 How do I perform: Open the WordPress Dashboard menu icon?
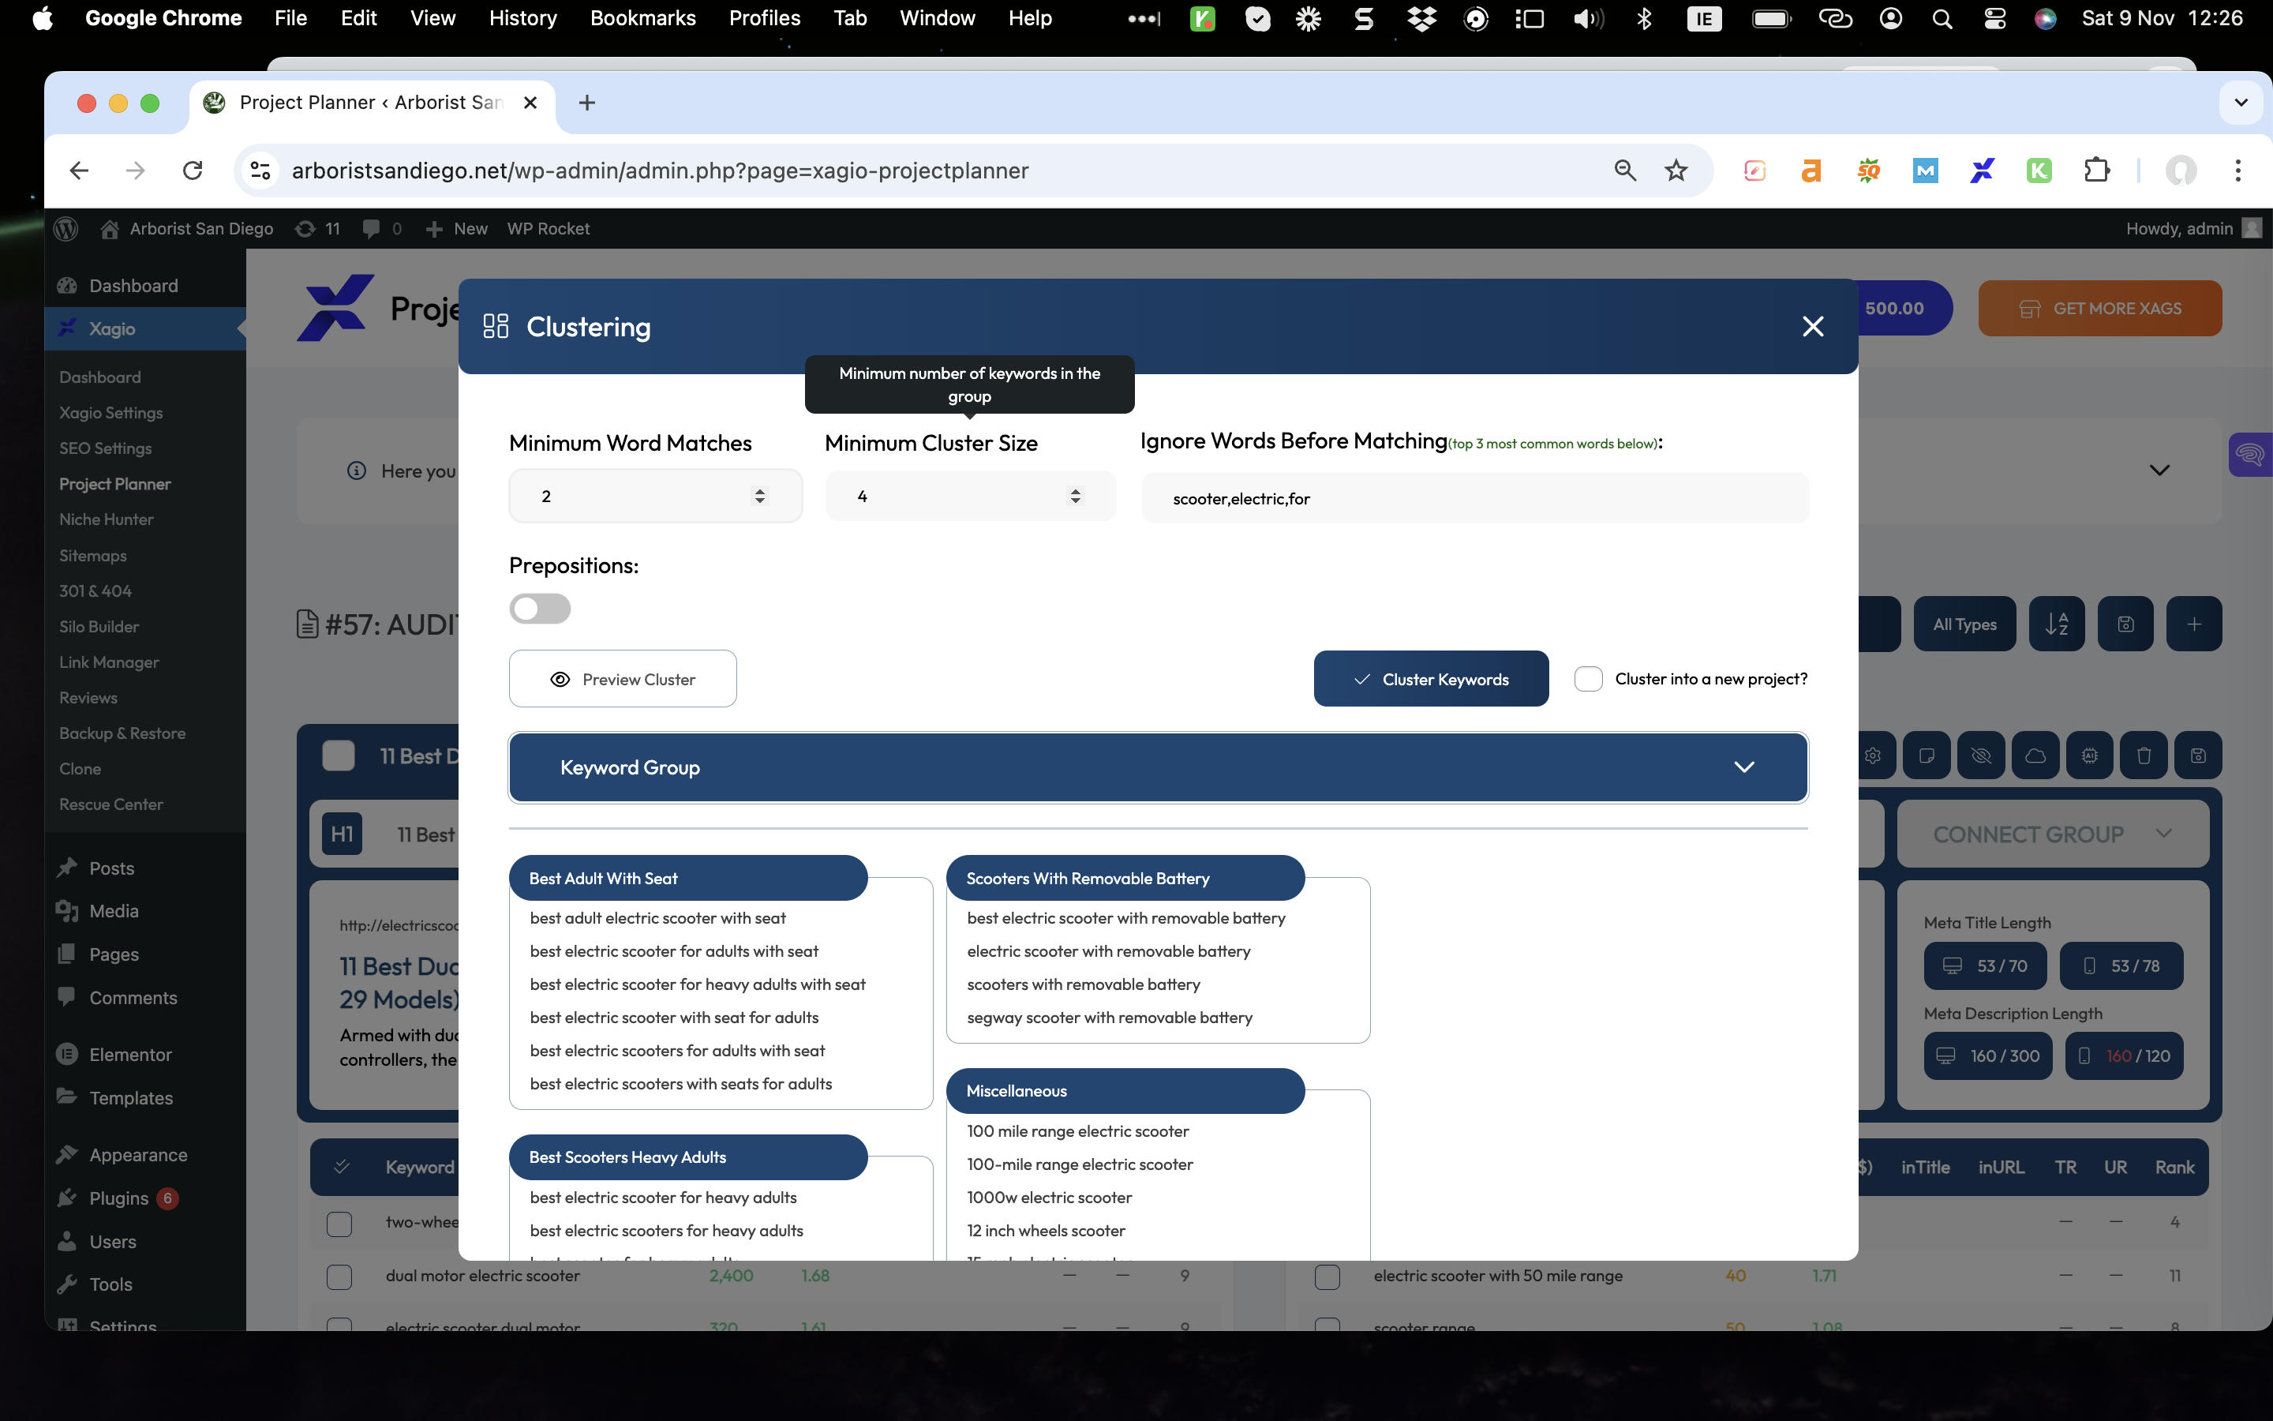point(66,286)
